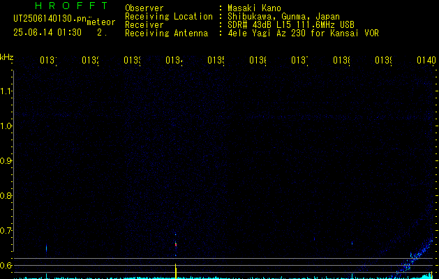Viewport: 439px width, 279px height.
Task: Click the 0.9 kHz axis tick label
Action: click(x=6, y=161)
